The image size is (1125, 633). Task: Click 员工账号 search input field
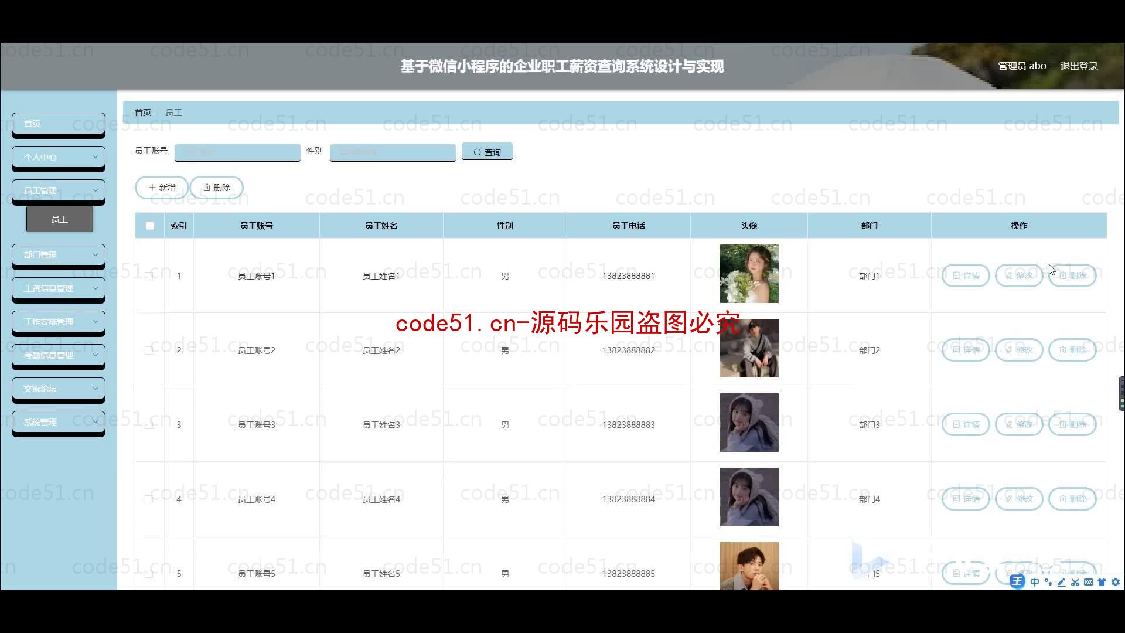[237, 151]
